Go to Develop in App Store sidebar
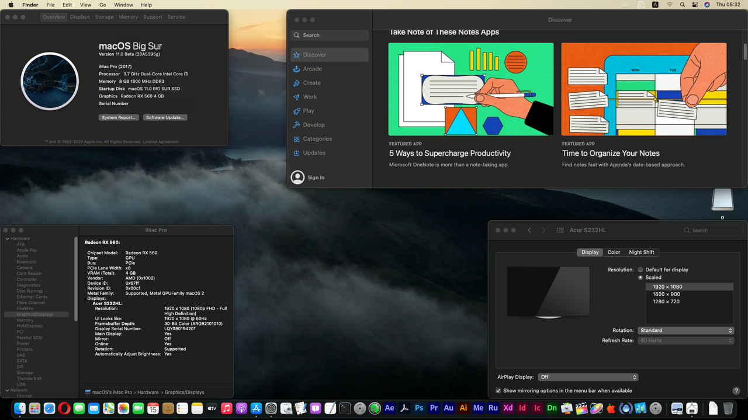The width and height of the screenshot is (748, 420). 330,125
